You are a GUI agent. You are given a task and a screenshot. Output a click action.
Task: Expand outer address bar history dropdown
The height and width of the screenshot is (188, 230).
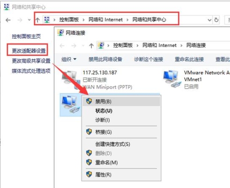[209, 20]
